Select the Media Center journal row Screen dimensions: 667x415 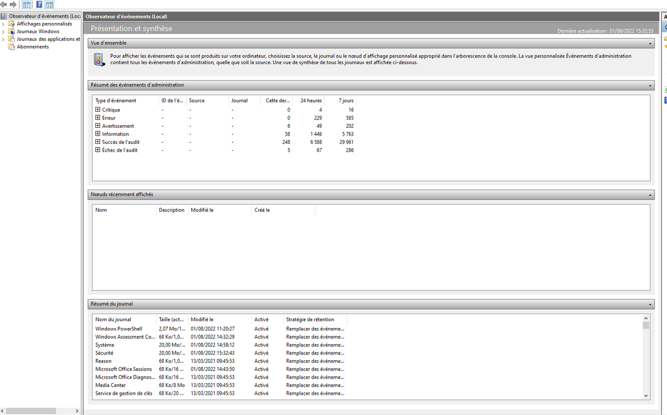point(220,385)
